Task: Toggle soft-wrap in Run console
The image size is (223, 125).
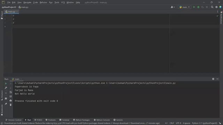Action: 10,92
